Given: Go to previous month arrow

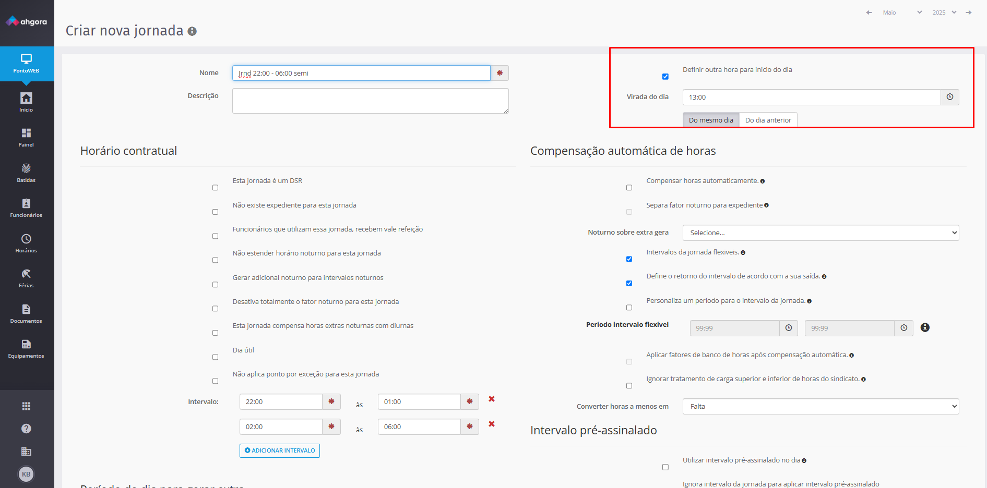Looking at the screenshot, I should pos(869,13).
